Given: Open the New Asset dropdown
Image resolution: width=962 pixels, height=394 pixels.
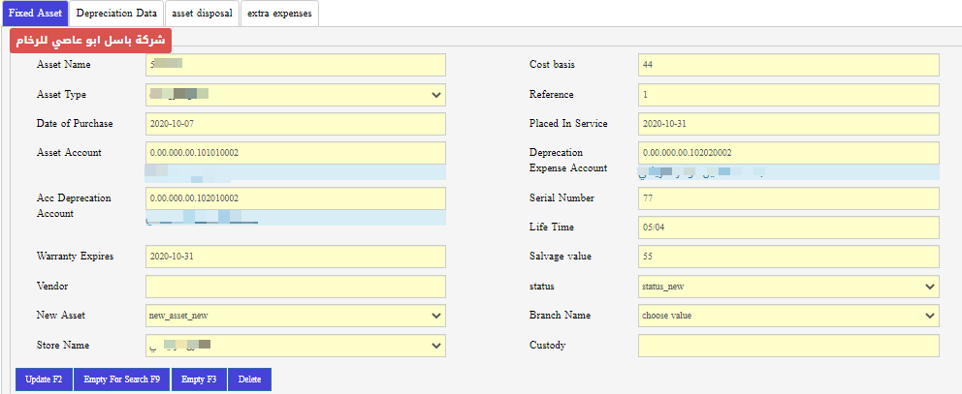Looking at the screenshot, I should coord(296,316).
